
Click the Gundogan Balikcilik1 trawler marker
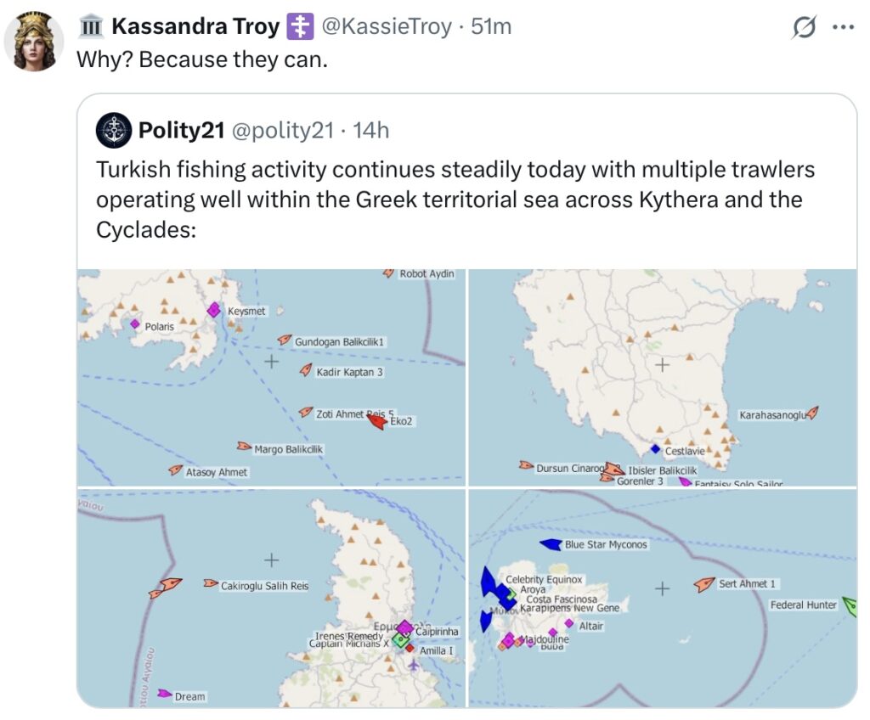coord(285,340)
